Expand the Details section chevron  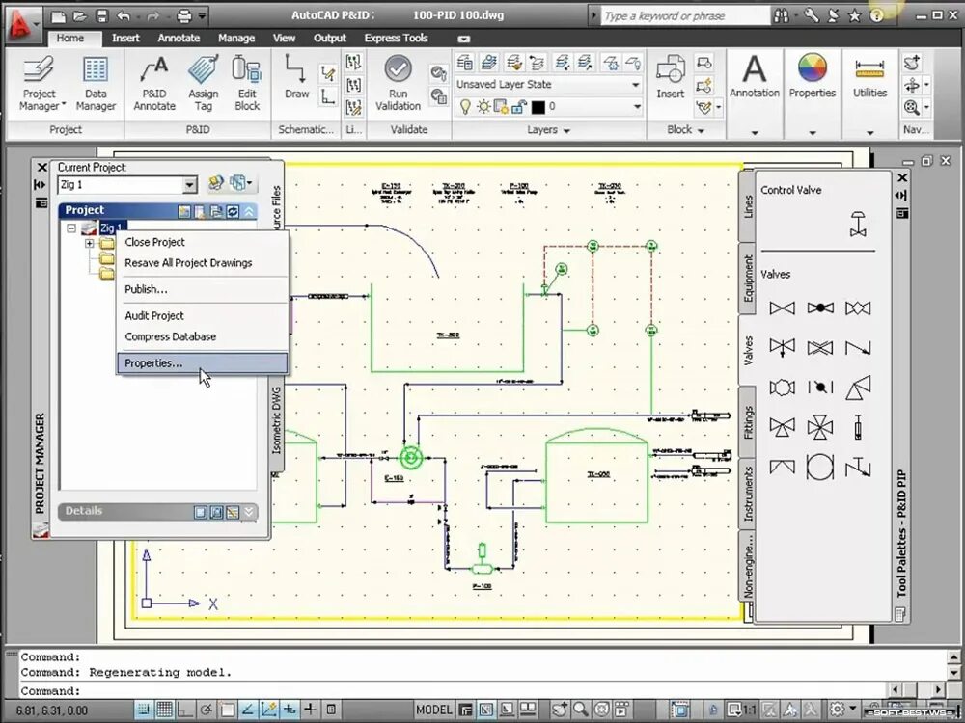click(x=249, y=512)
